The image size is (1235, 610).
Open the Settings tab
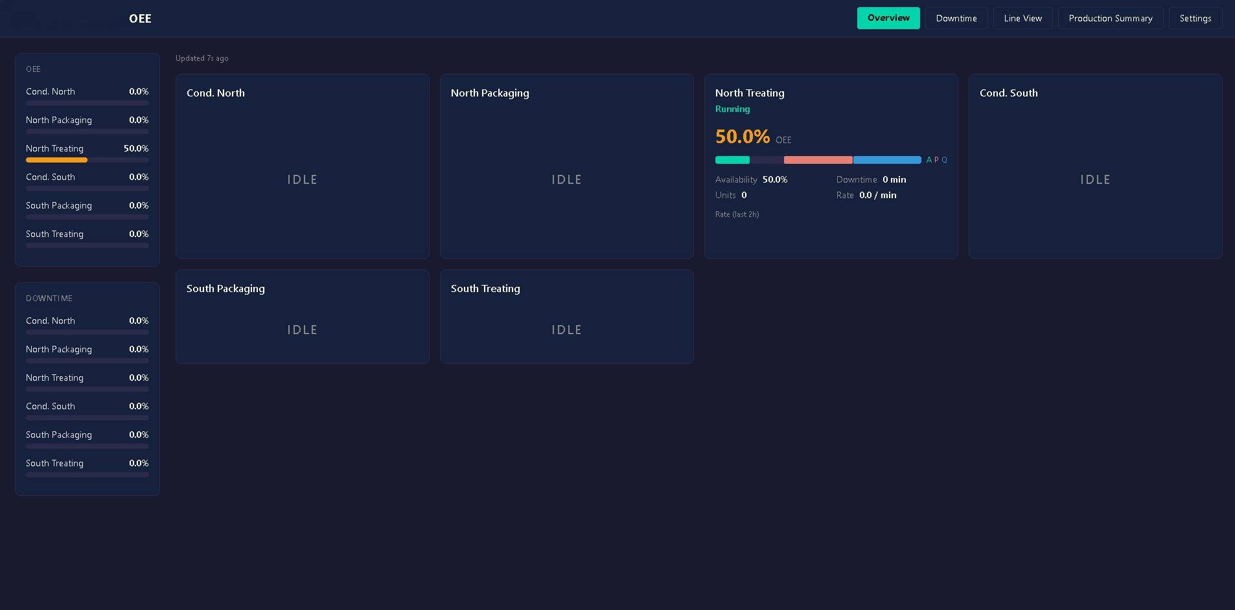(x=1195, y=18)
